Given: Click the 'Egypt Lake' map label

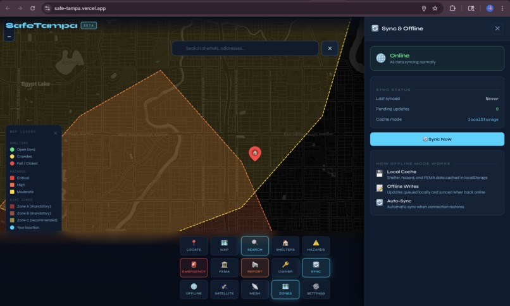Looking at the screenshot, I should click(35, 84).
